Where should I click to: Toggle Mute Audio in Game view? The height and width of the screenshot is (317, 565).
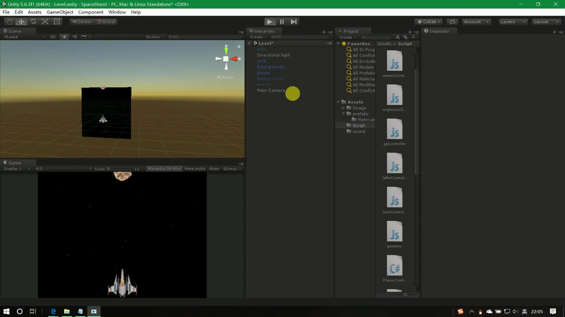(x=195, y=168)
